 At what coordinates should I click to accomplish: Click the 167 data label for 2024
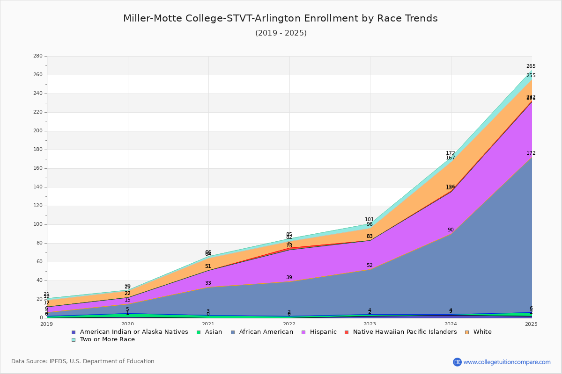pyautogui.click(x=451, y=158)
